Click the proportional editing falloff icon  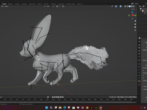click(x=65, y=6)
